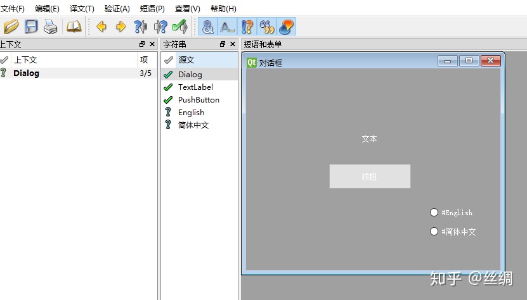
Task: Open phrase book with book icon
Action: tap(74, 27)
